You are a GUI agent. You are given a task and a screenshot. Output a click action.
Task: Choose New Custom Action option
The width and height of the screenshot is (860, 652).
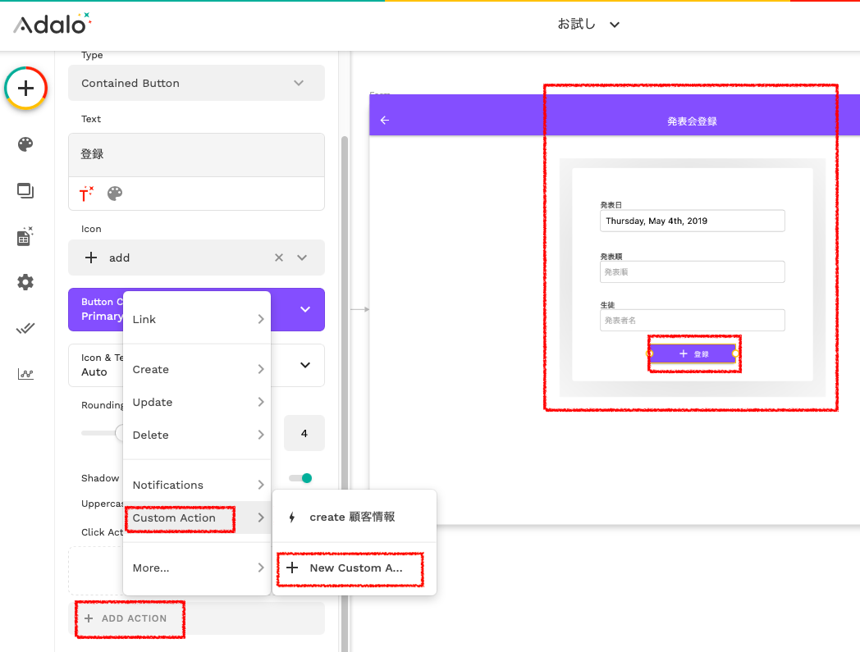click(x=355, y=568)
